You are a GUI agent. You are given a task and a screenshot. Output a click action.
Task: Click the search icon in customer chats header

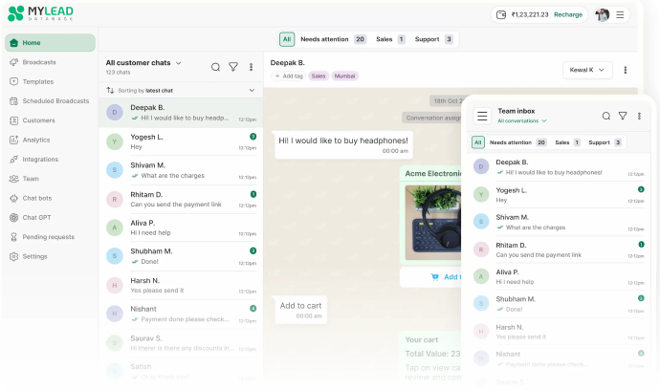pos(215,67)
